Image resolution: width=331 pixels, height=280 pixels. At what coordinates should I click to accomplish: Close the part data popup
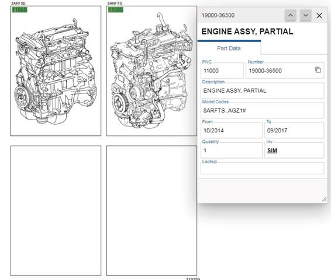click(x=319, y=15)
